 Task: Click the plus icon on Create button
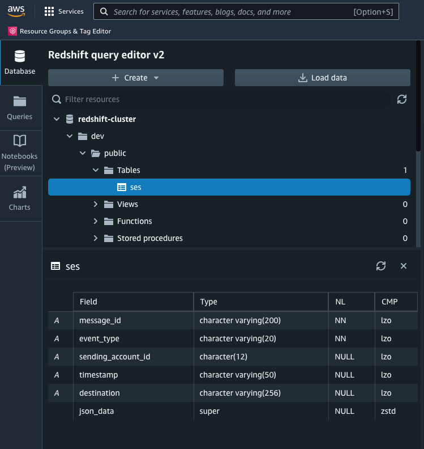[x=115, y=78]
